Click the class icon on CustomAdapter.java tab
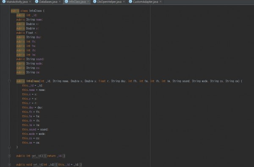254x167 pixels. [x=130, y=1]
